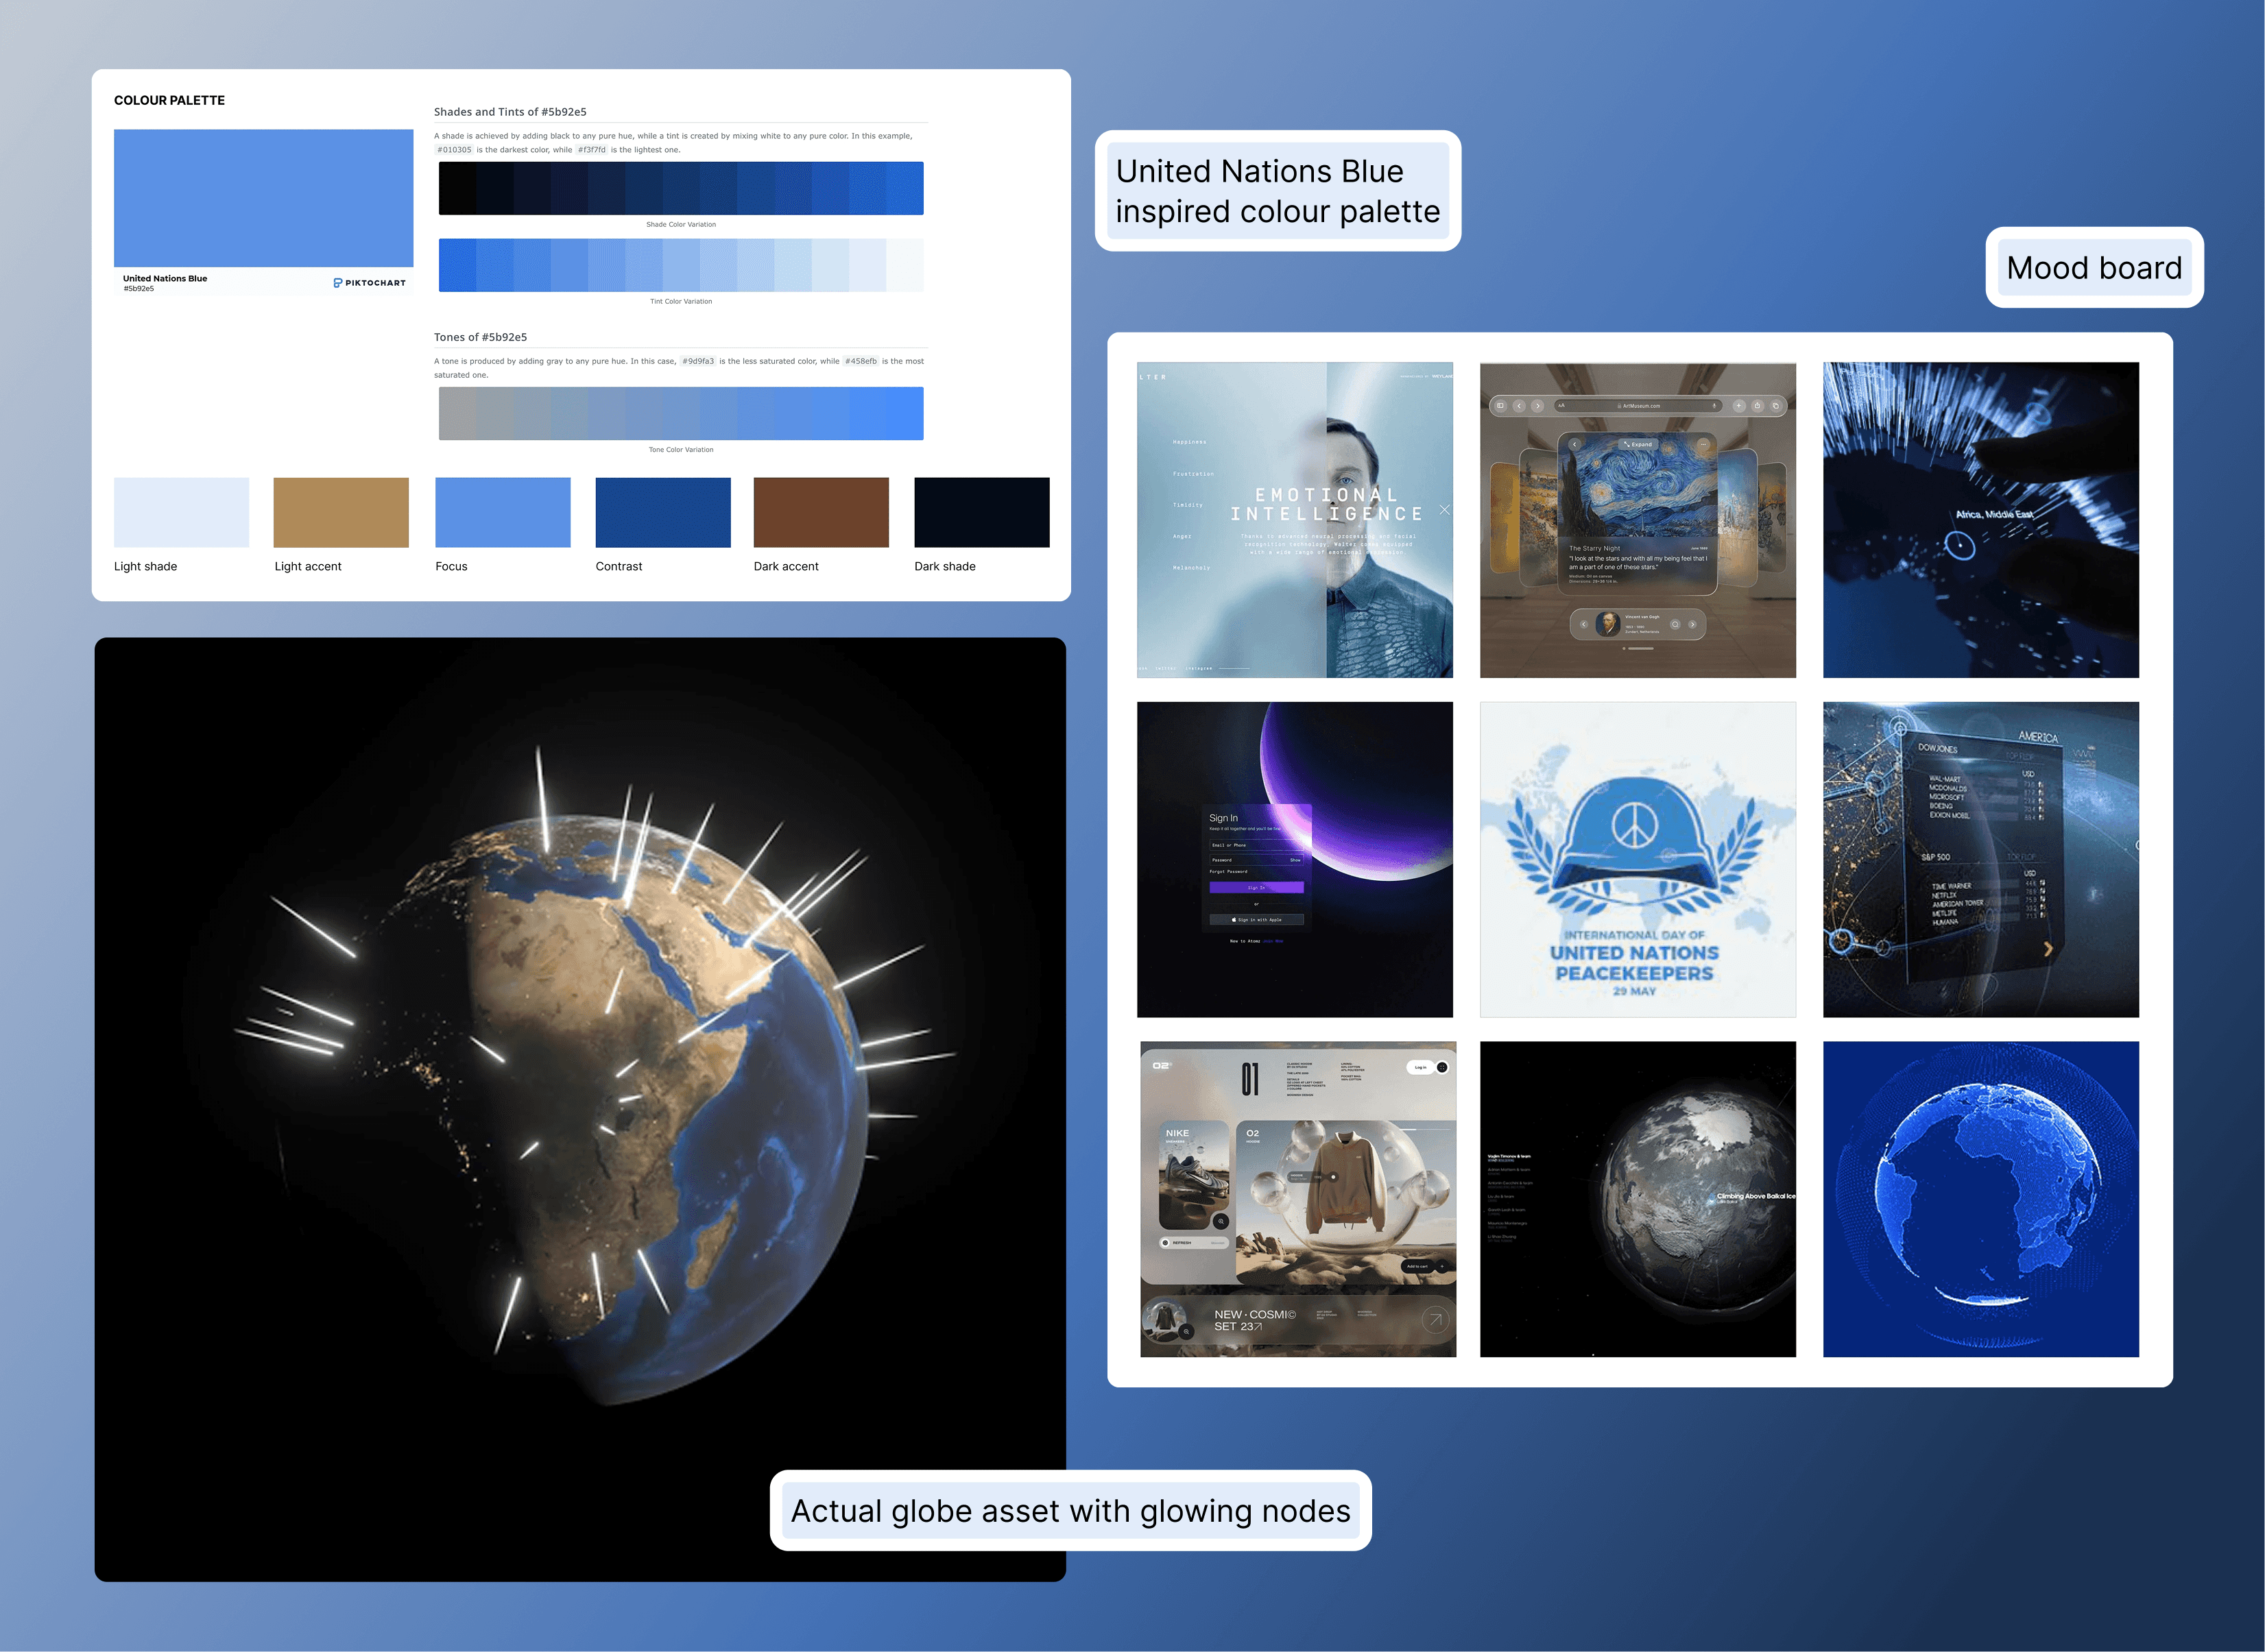2265x1652 pixels.
Task: Click the Piktochart logo icon
Action: (338, 283)
